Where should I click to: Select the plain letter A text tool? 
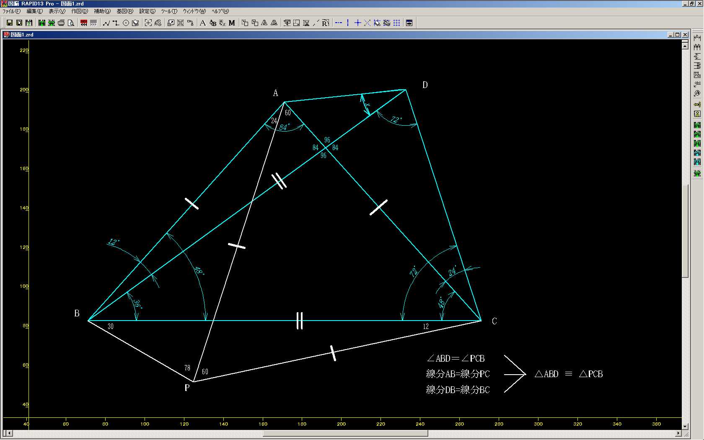click(203, 23)
